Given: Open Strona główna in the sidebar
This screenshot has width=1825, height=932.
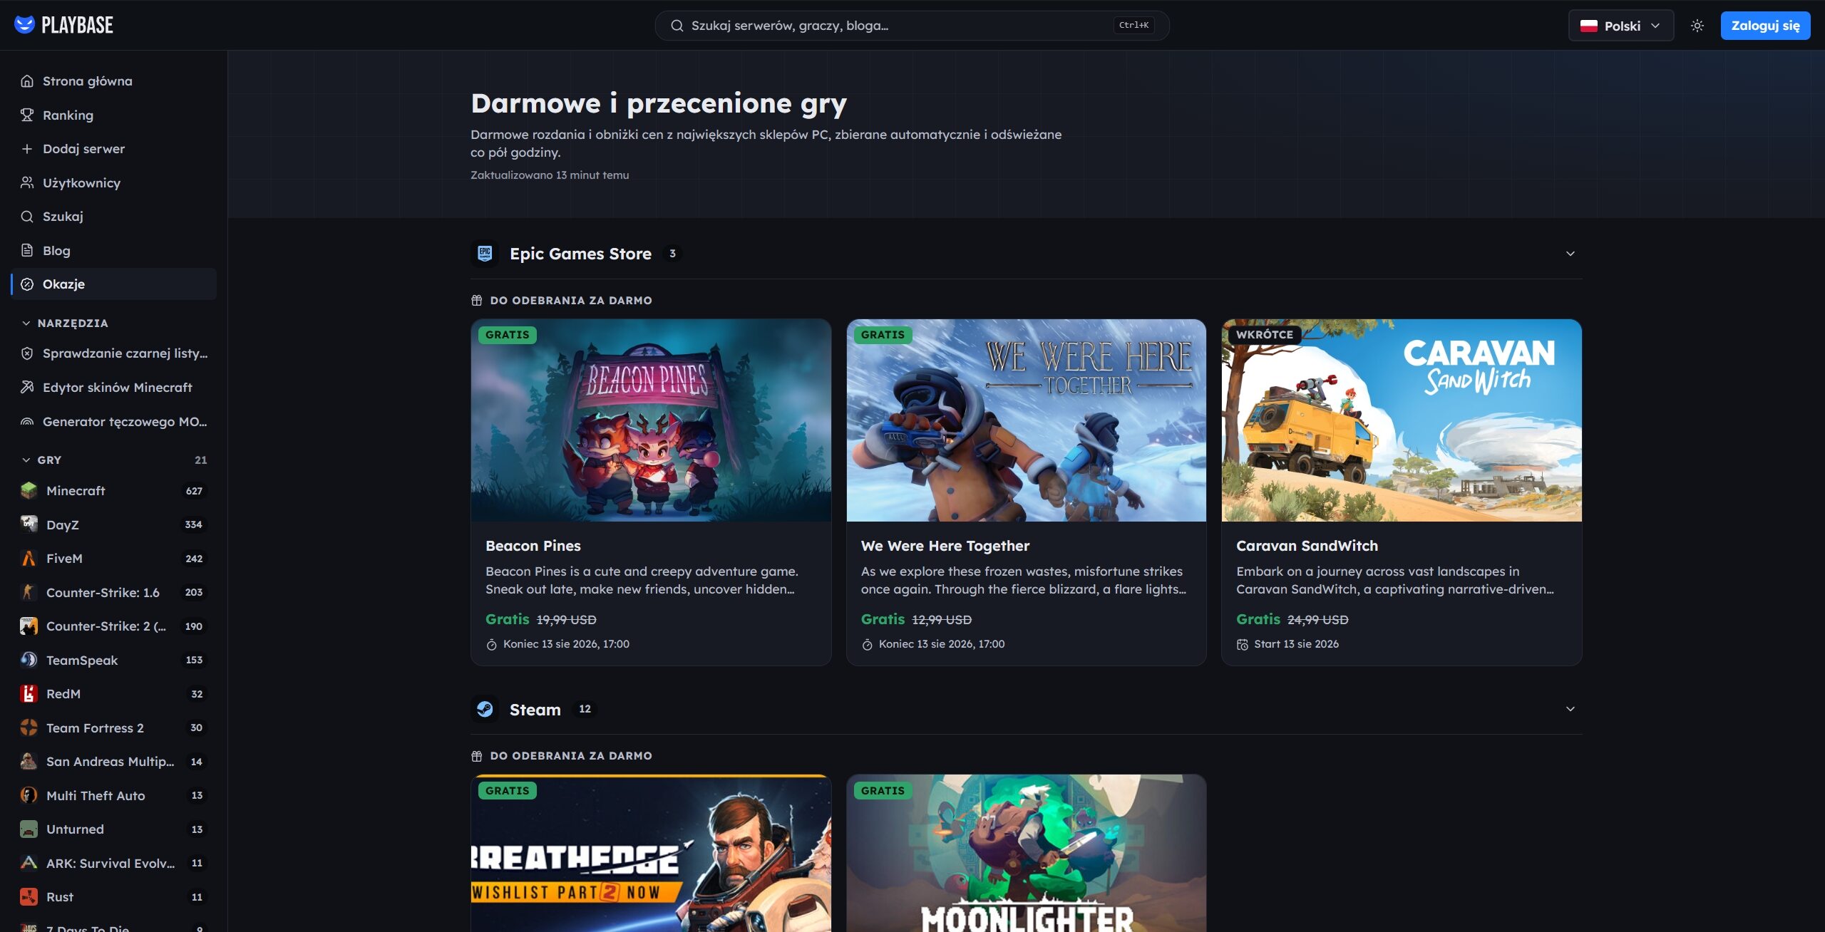Looking at the screenshot, I should click(114, 81).
